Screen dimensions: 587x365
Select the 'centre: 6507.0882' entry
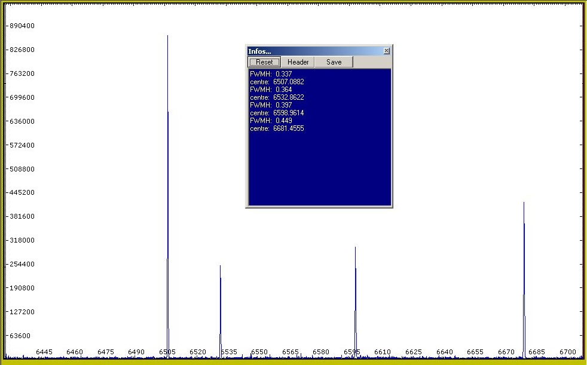point(277,82)
